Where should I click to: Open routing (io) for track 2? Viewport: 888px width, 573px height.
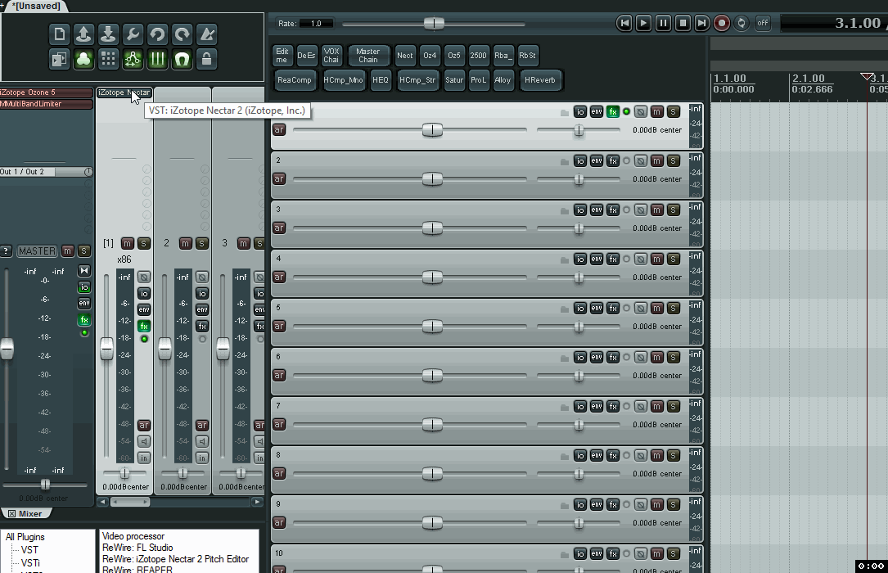pos(580,160)
